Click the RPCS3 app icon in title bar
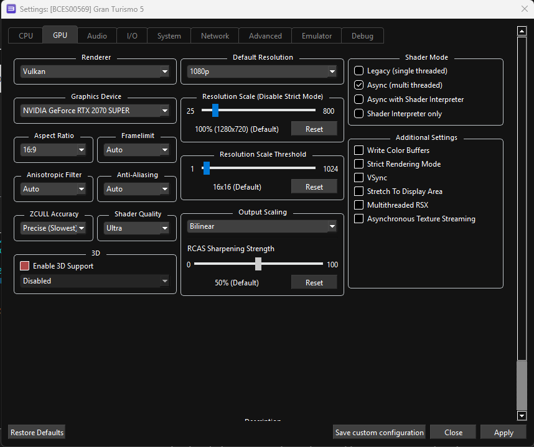The image size is (534, 447). 11,9
